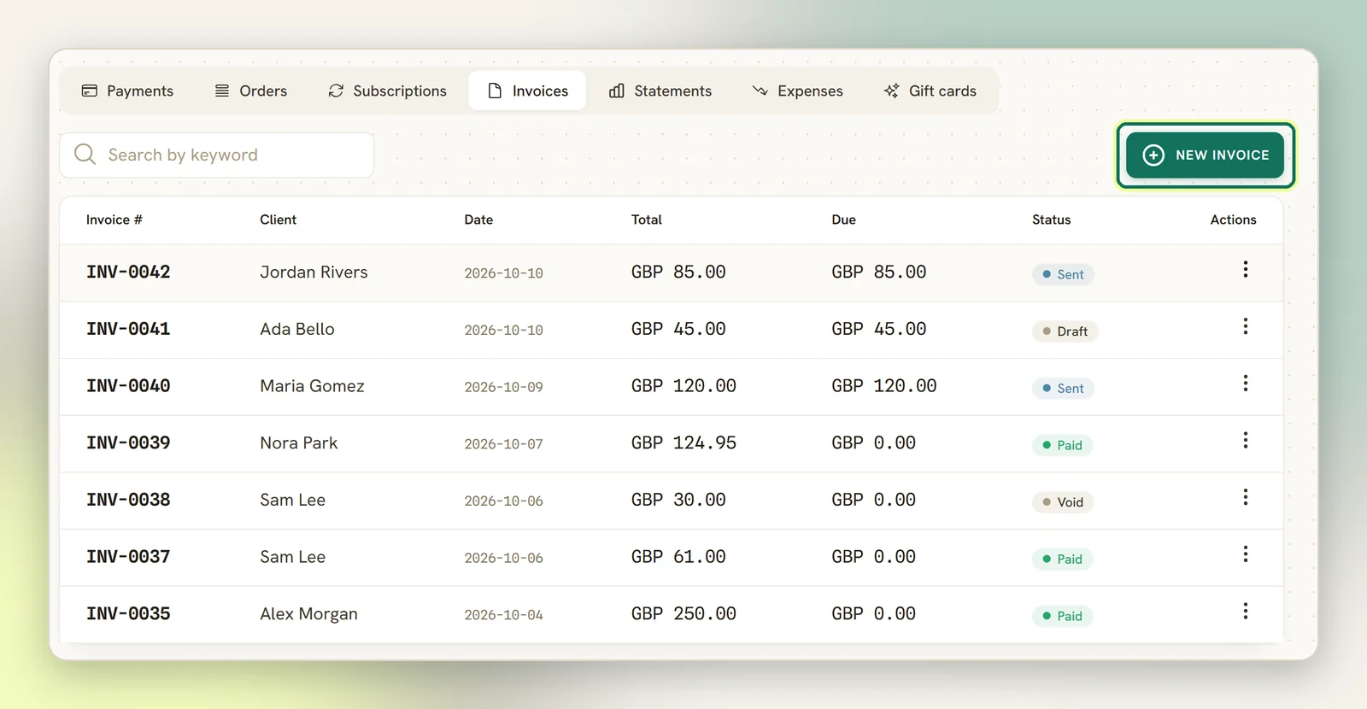The height and width of the screenshot is (709, 1367).
Task: Open invoice INV-0038
Action: tap(128, 500)
